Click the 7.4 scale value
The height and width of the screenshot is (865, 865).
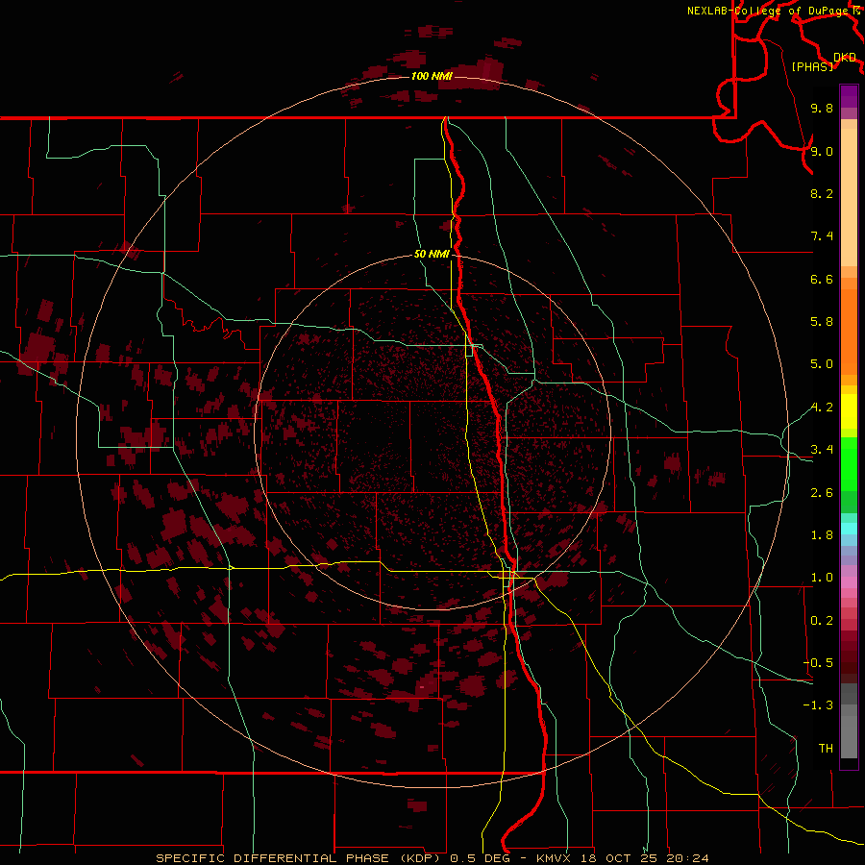(x=822, y=236)
